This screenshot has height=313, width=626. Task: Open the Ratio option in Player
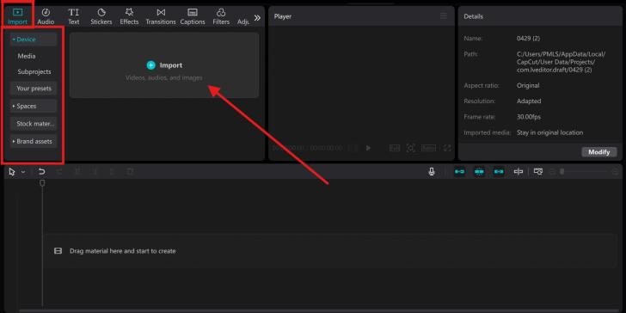(x=428, y=148)
